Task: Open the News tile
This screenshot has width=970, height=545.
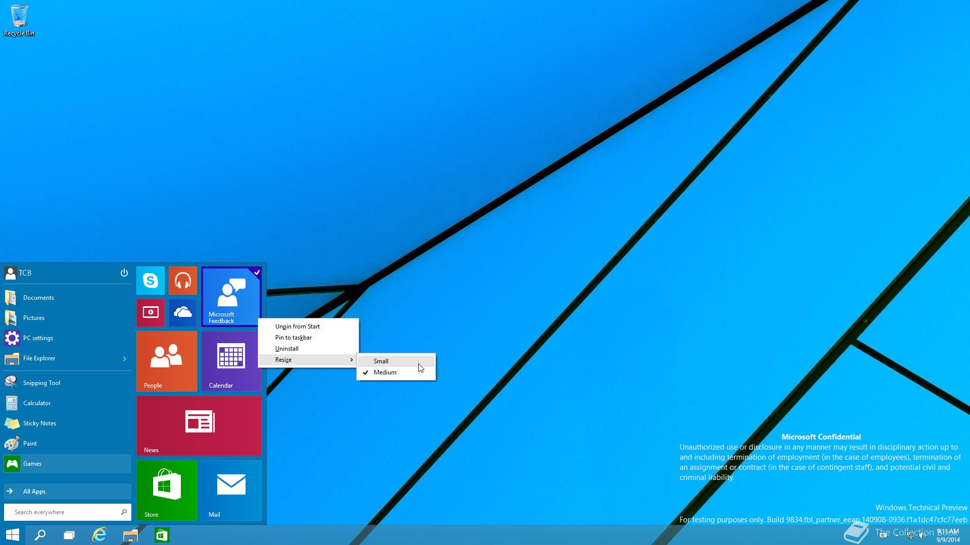Action: click(x=199, y=426)
